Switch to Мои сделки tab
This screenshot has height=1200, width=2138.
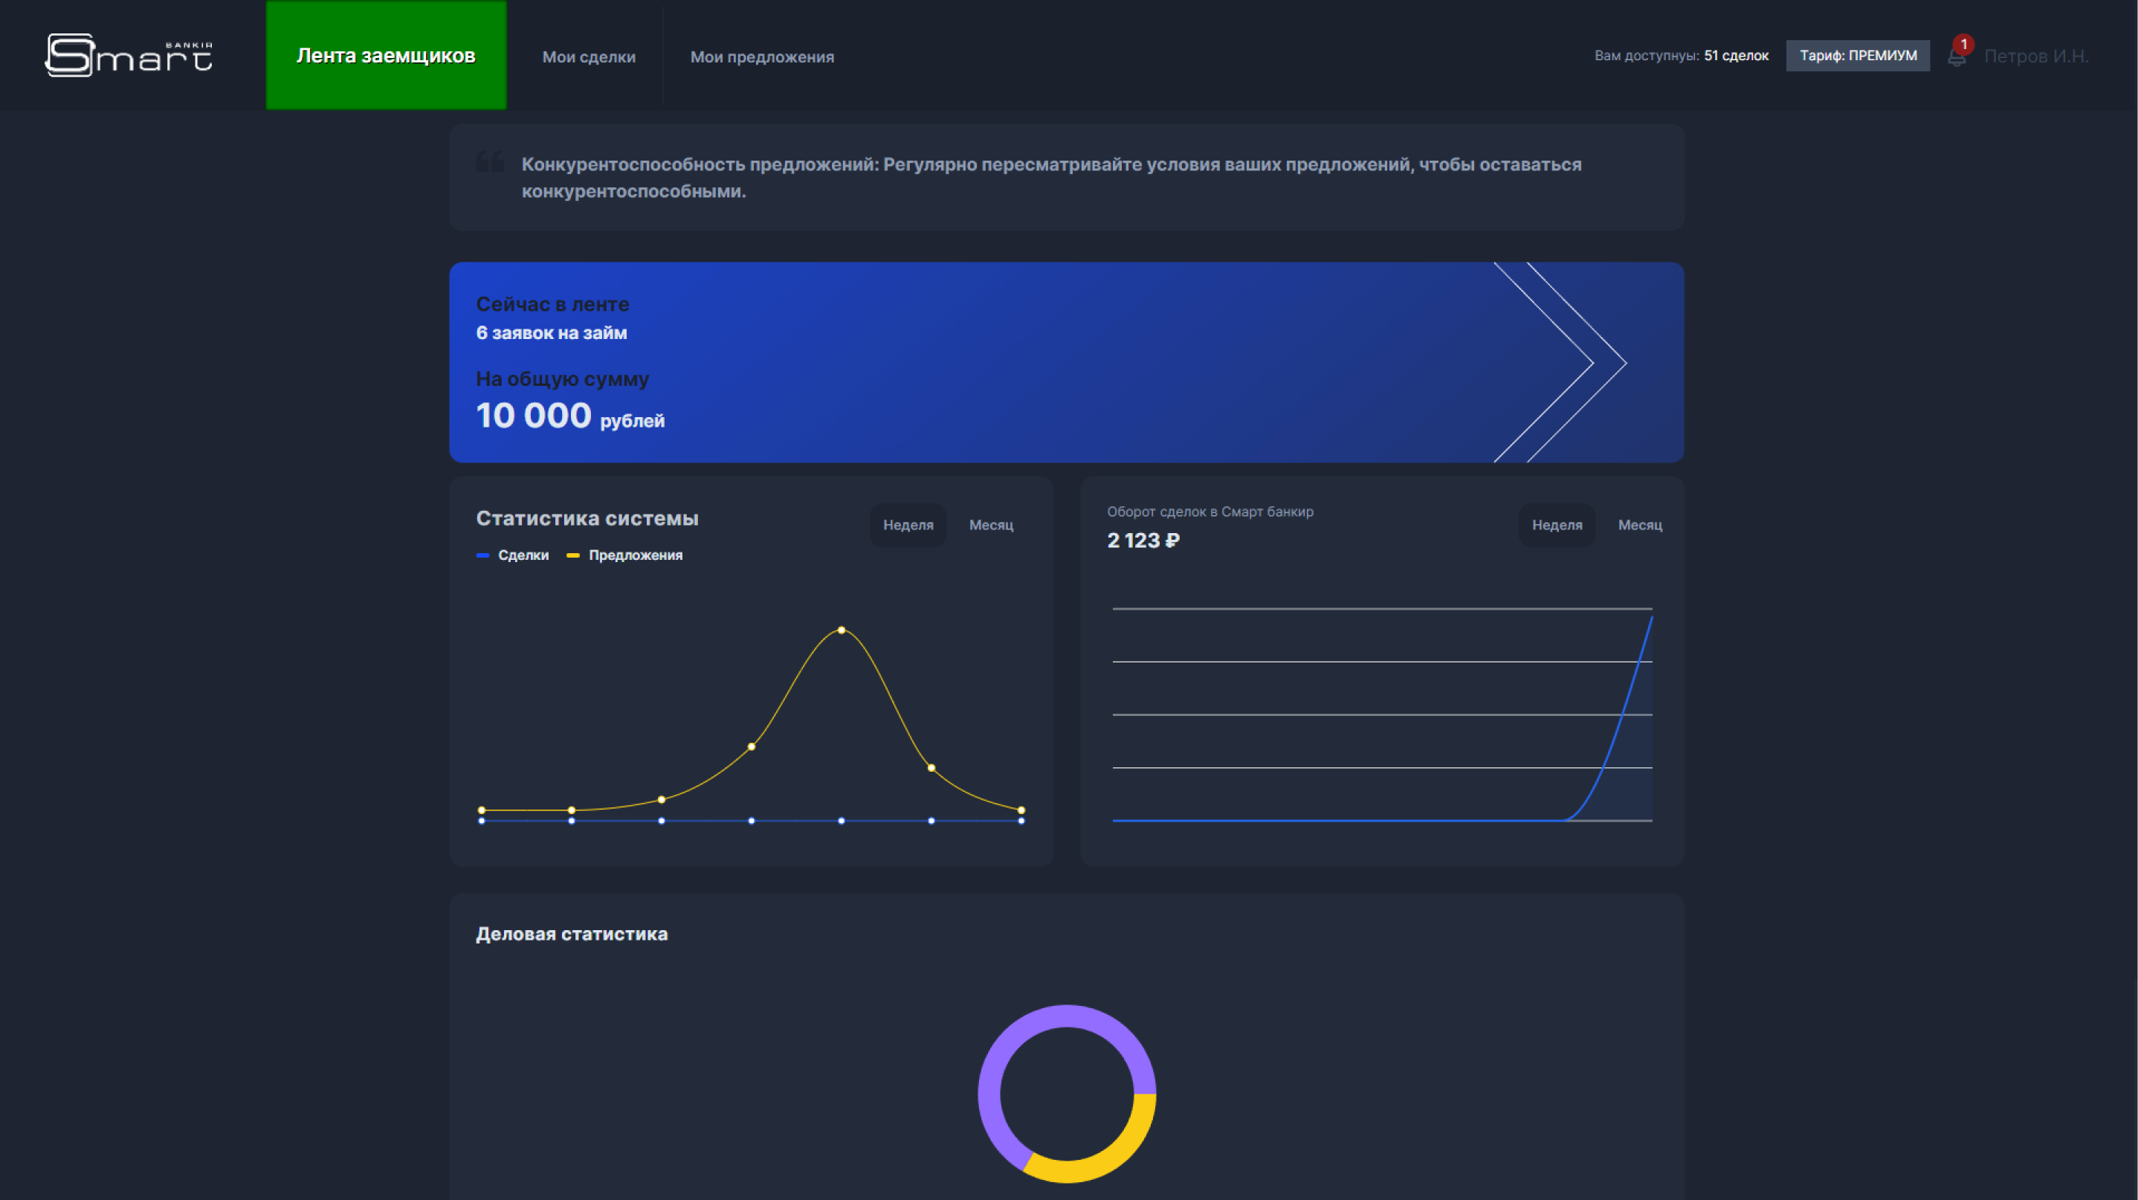click(589, 57)
